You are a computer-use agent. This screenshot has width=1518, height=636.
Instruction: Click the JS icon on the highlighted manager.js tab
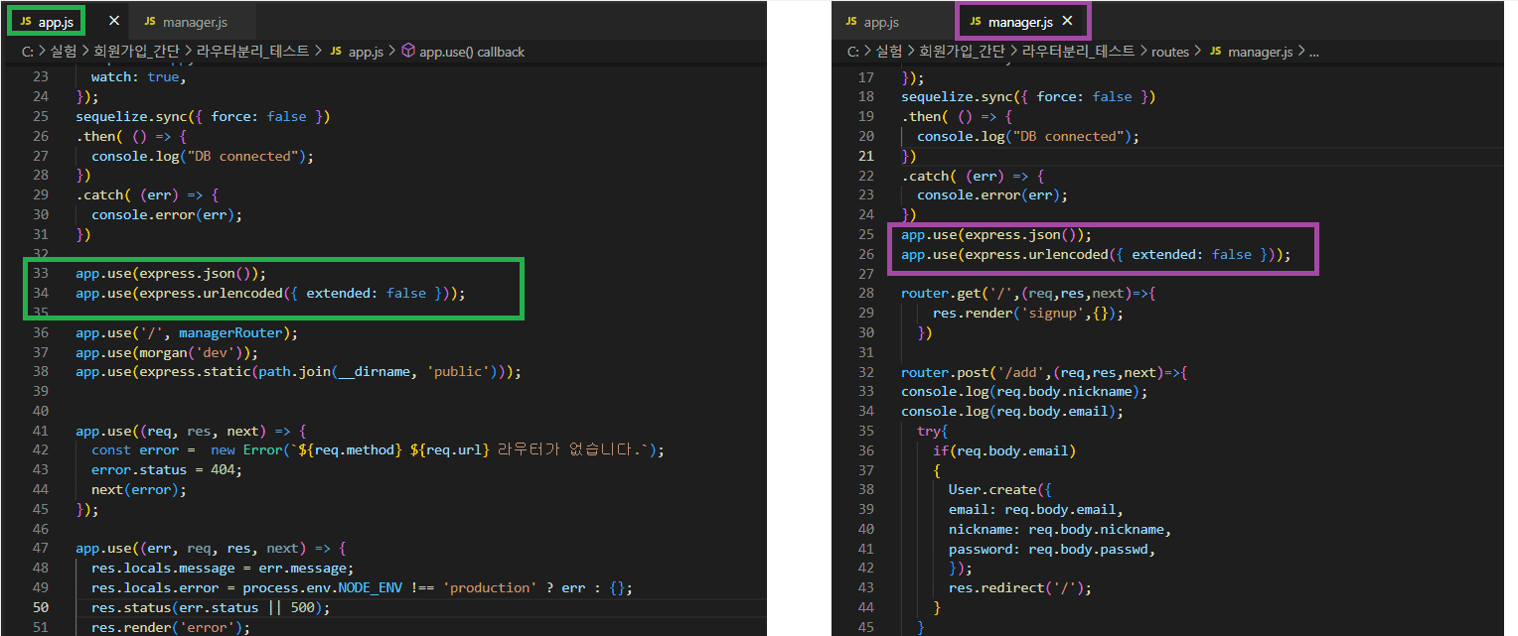976,21
